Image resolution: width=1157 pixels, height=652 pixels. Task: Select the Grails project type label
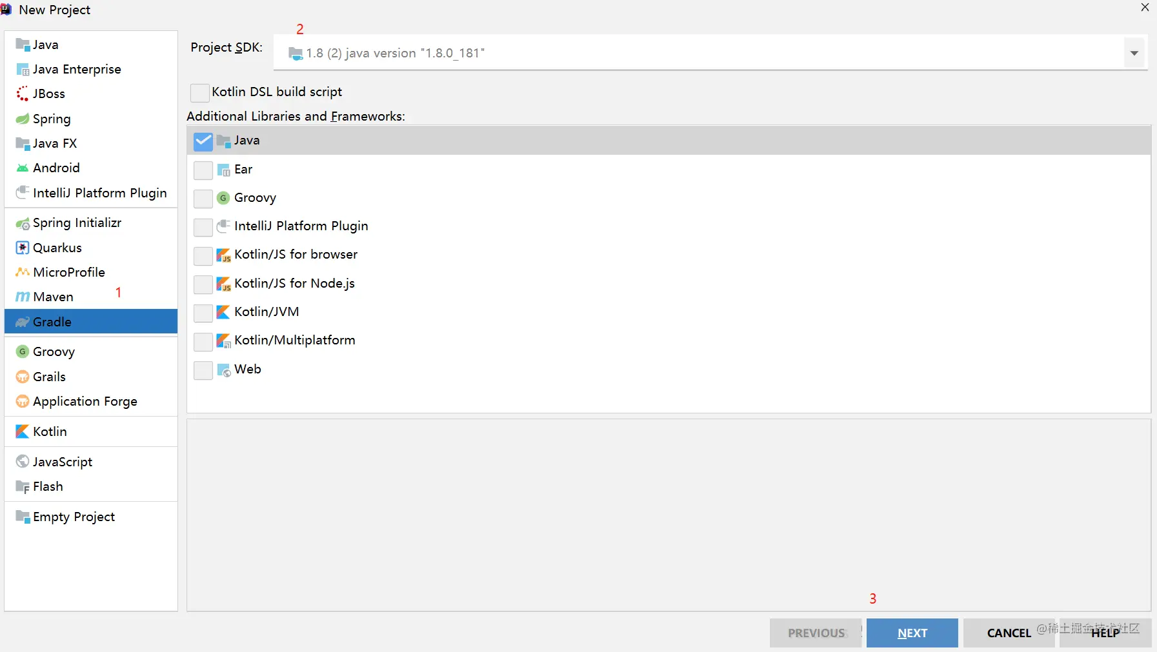[50, 377]
